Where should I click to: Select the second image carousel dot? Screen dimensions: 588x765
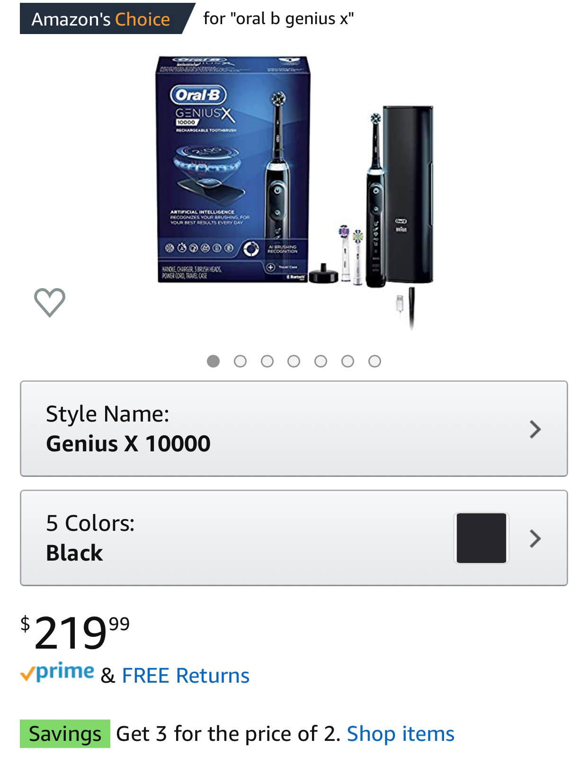point(241,361)
